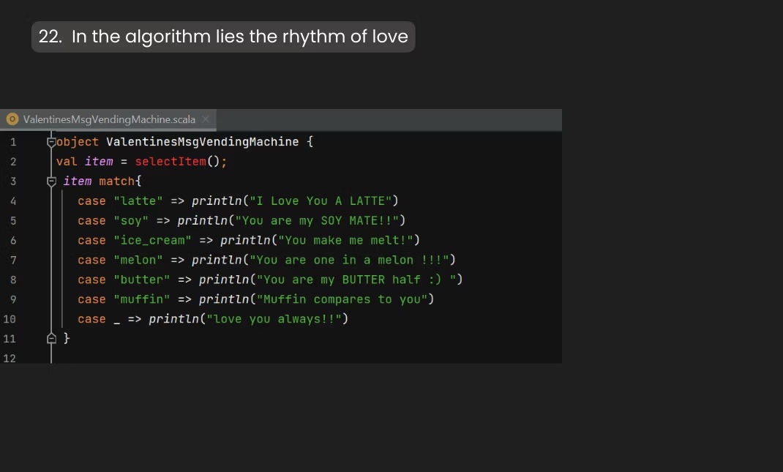Click line number 2 in gutter
Viewport: 783px width, 472px height.
(x=13, y=162)
